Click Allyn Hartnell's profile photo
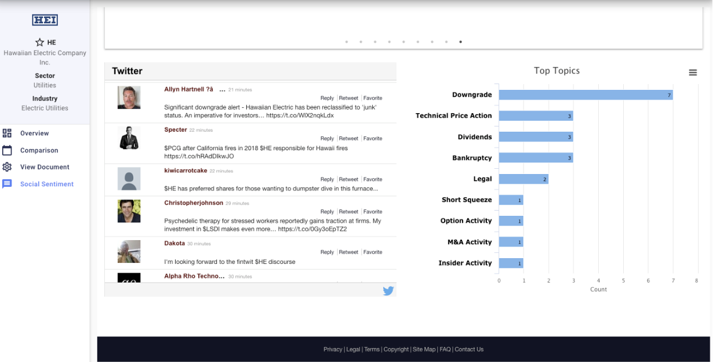 pos(129,97)
